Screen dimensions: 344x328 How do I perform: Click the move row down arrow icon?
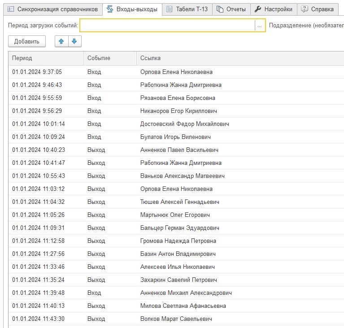[x=74, y=42]
